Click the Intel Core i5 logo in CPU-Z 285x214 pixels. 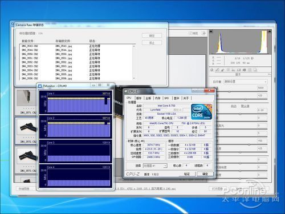201,112
